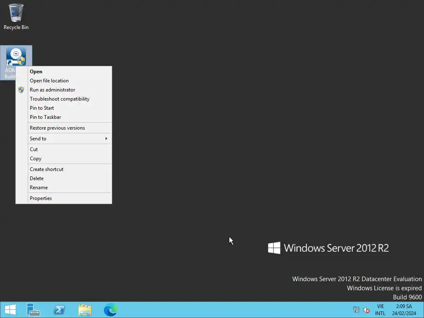This screenshot has width=424, height=318.
Task: Choose Cut in the context menu
Action: click(x=64, y=149)
